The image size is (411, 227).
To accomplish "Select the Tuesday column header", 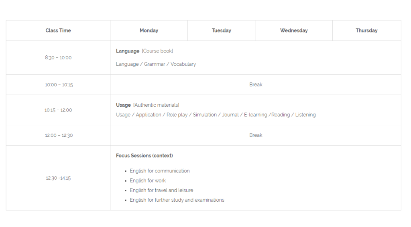I will 222,30.
